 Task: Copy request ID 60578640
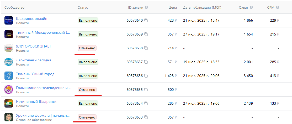(146, 21)
